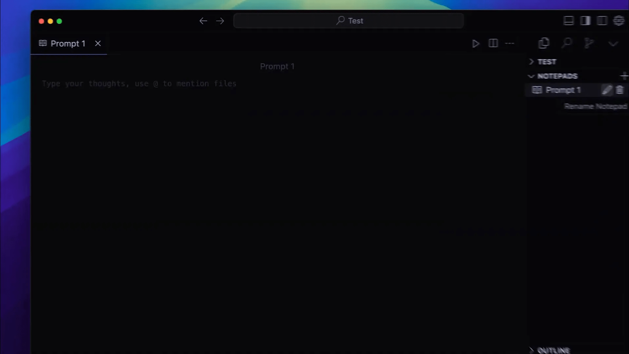
Task: Delete Prompt 1 with trash icon
Action: (620, 90)
